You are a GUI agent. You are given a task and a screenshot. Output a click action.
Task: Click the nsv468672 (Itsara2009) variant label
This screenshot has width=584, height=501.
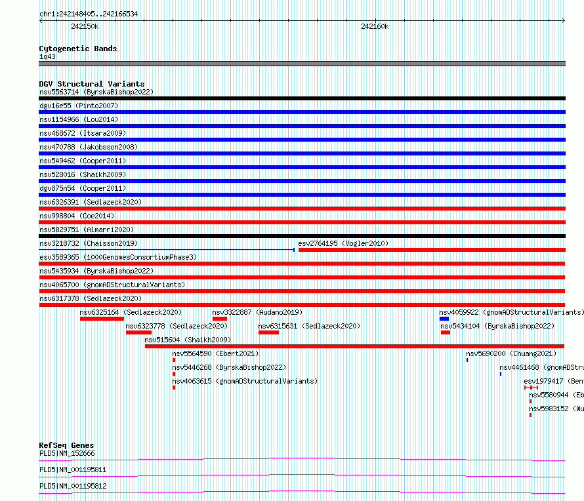click(83, 133)
